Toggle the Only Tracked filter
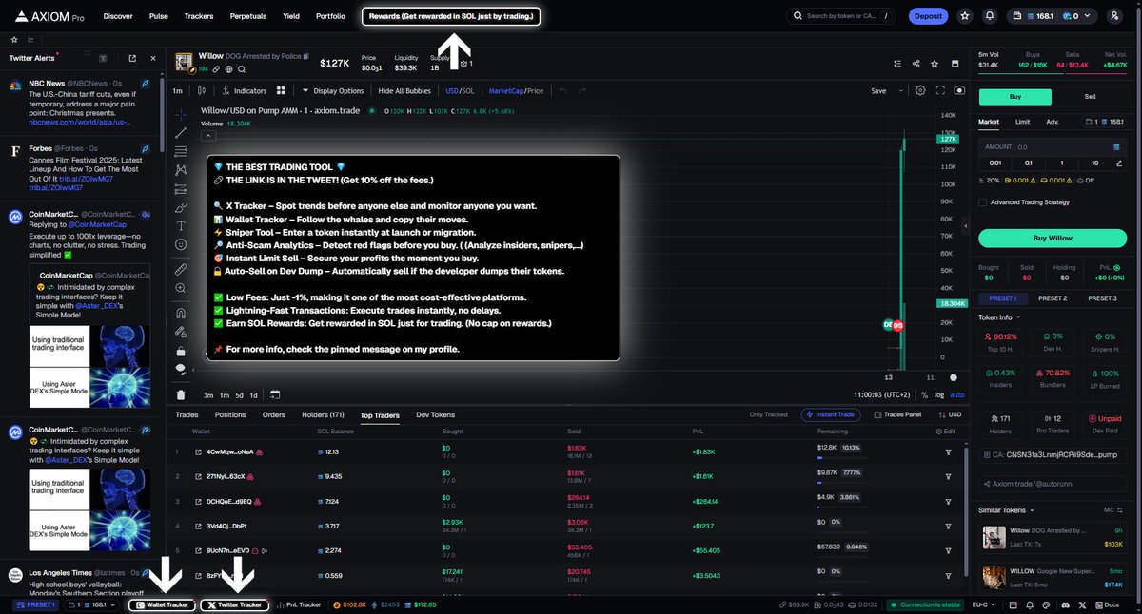 tap(769, 414)
